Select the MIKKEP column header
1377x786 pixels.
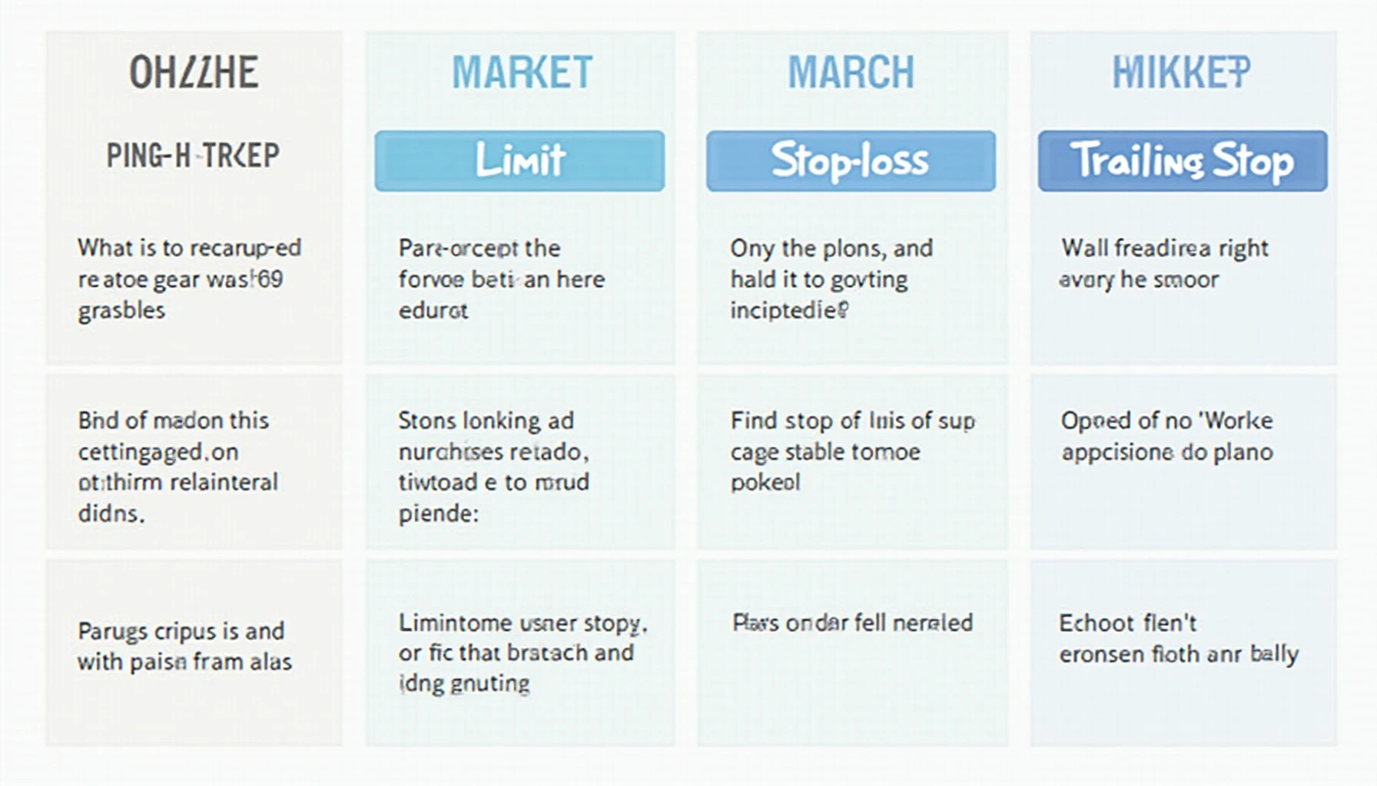(x=1182, y=73)
